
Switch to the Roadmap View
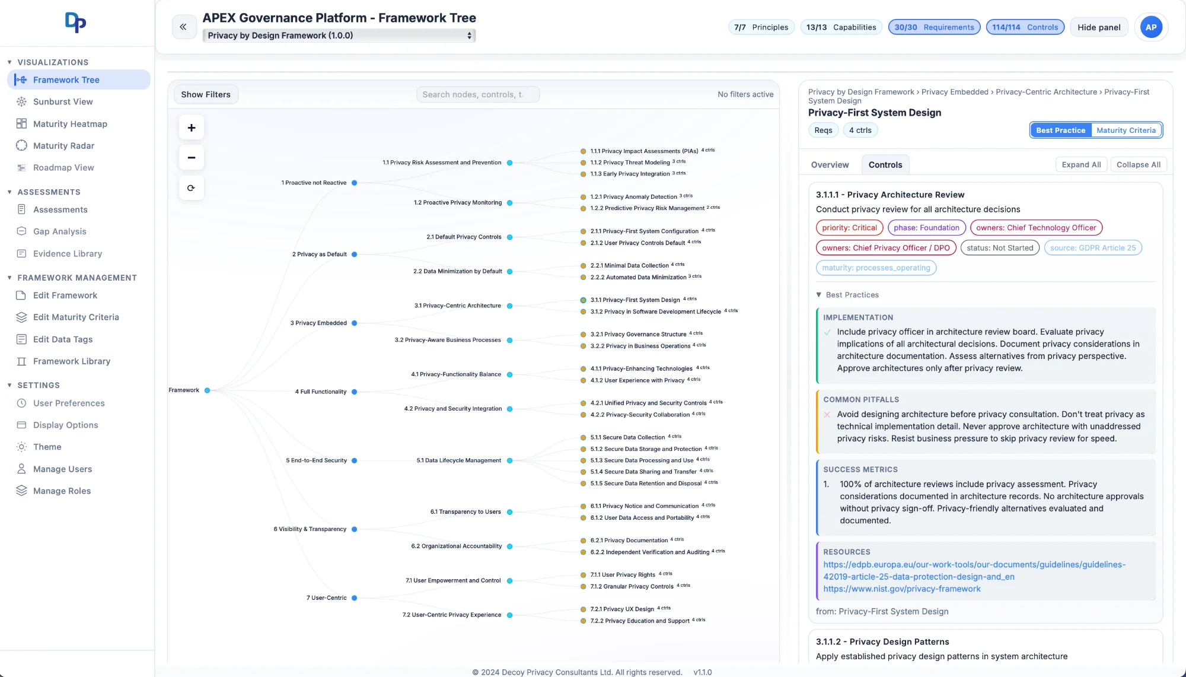(x=63, y=167)
